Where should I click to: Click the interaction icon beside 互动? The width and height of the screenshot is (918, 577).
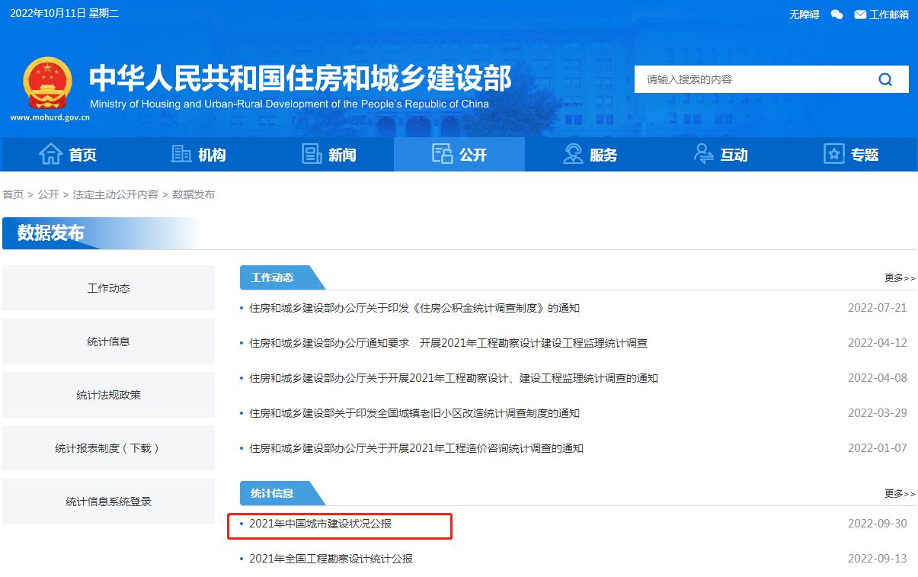pos(703,154)
